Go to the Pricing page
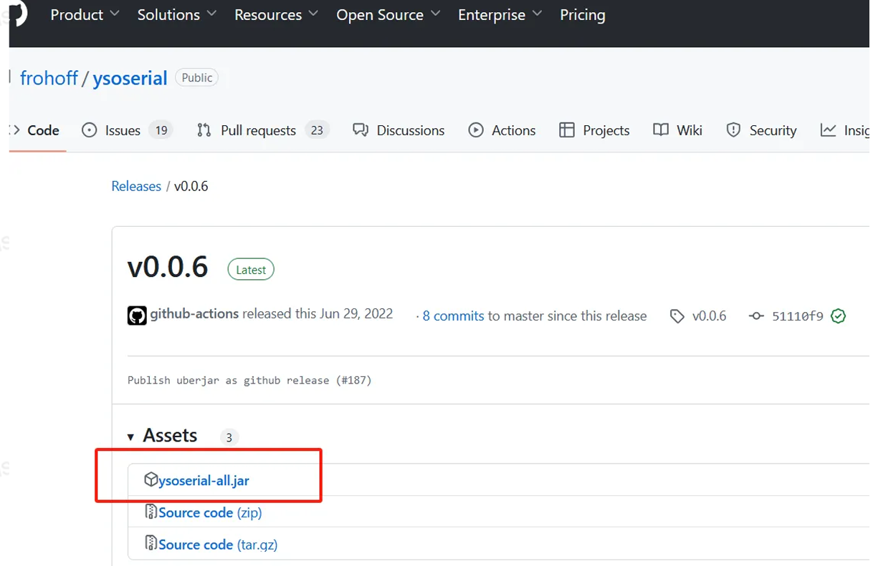This screenshot has width=878, height=566. pos(582,15)
